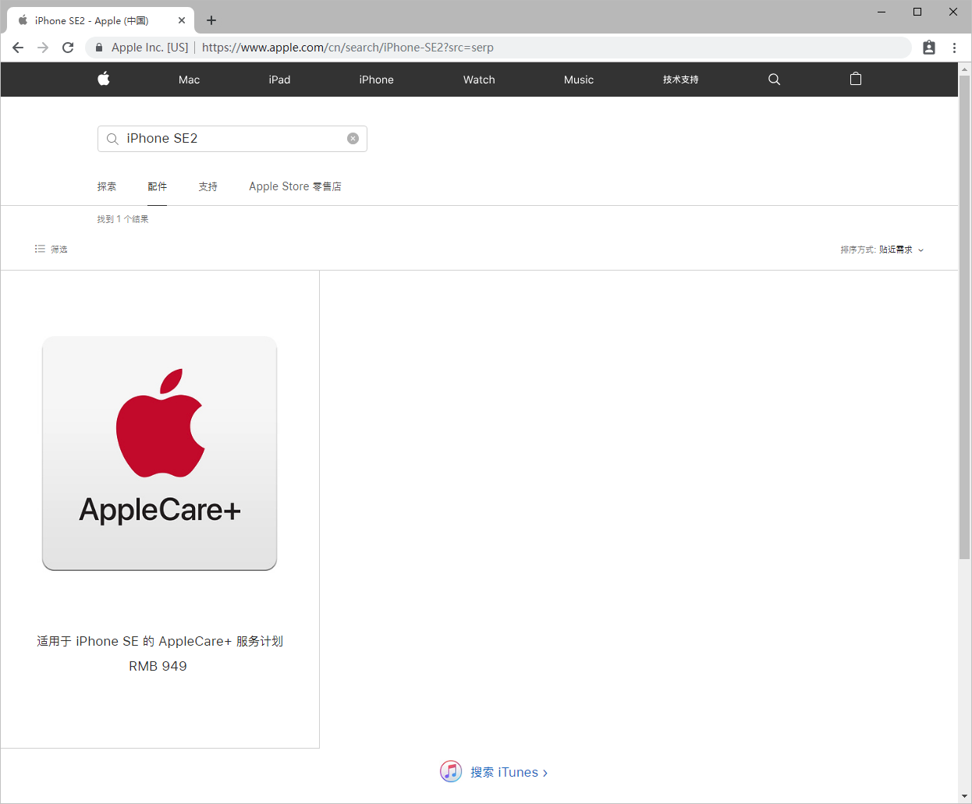
Task: Click the 搜索 iTunes link
Action: 508,771
